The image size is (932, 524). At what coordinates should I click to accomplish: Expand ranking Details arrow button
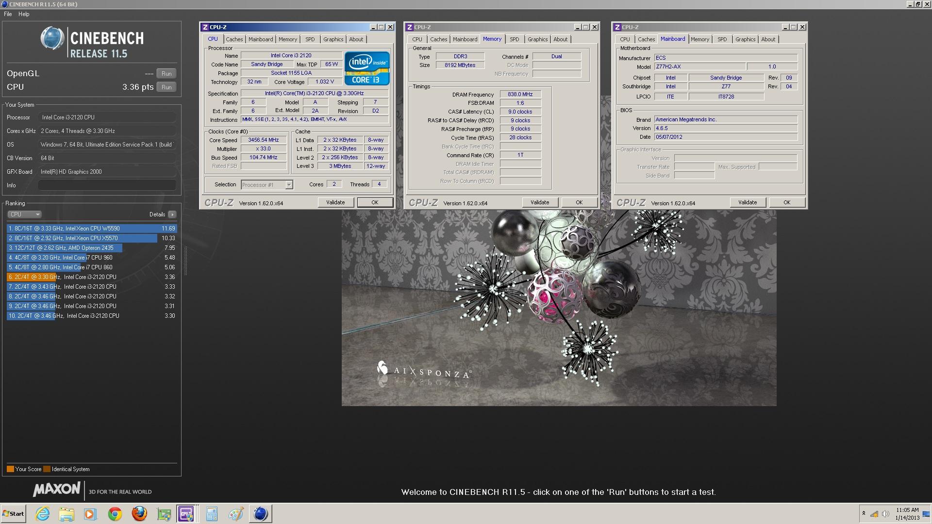(172, 214)
